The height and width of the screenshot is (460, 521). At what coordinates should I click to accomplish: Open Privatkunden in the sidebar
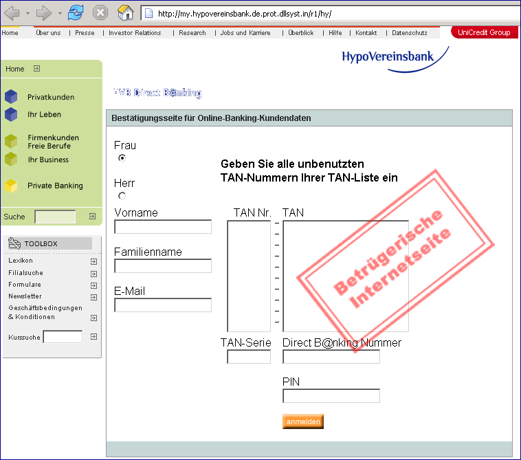[x=51, y=97]
